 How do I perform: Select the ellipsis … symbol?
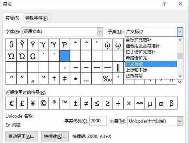(x=86, y=78)
